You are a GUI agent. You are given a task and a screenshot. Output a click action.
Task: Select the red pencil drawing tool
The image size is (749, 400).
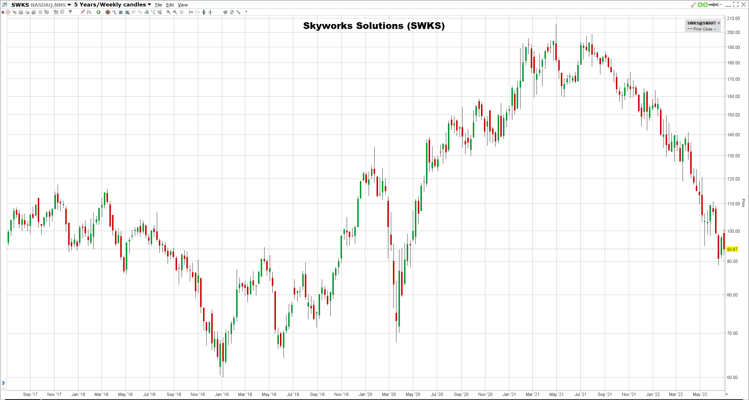pos(83,12)
